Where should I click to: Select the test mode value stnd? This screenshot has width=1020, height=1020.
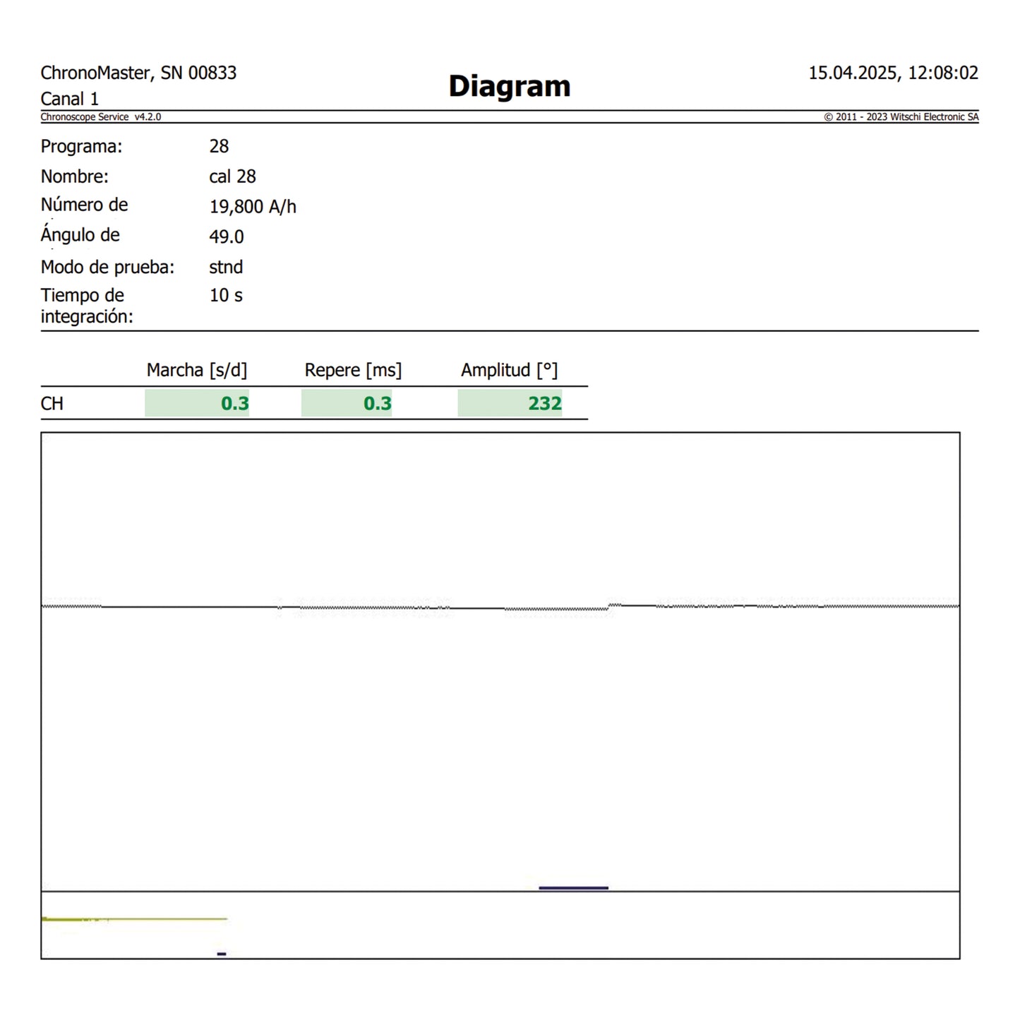coord(226,267)
